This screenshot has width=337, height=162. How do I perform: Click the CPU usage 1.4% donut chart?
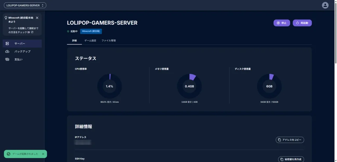point(110,86)
